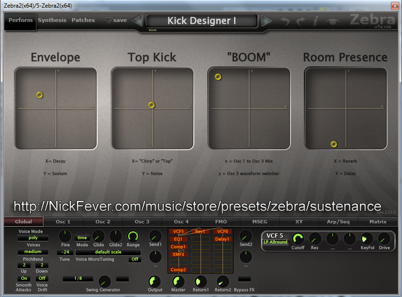Open the glide Mode 'time' selector
402x297 pixels.
point(82,238)
